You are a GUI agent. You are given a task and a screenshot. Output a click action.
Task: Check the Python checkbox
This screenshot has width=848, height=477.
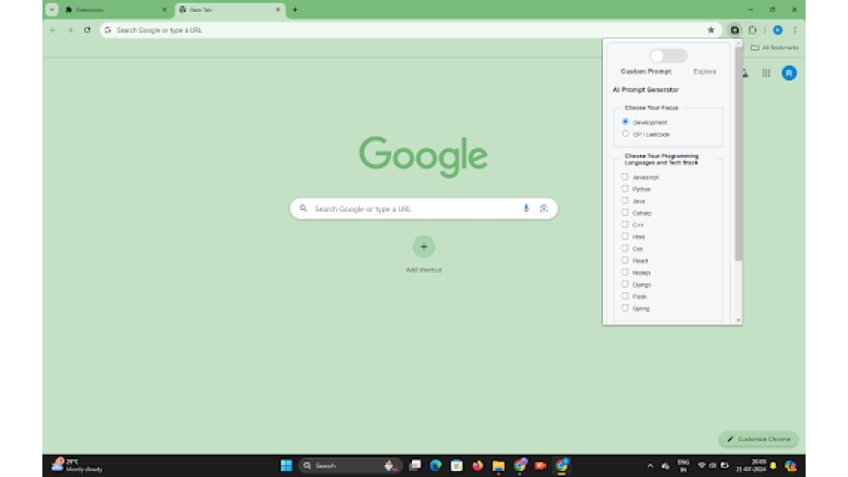click(625, 189)
